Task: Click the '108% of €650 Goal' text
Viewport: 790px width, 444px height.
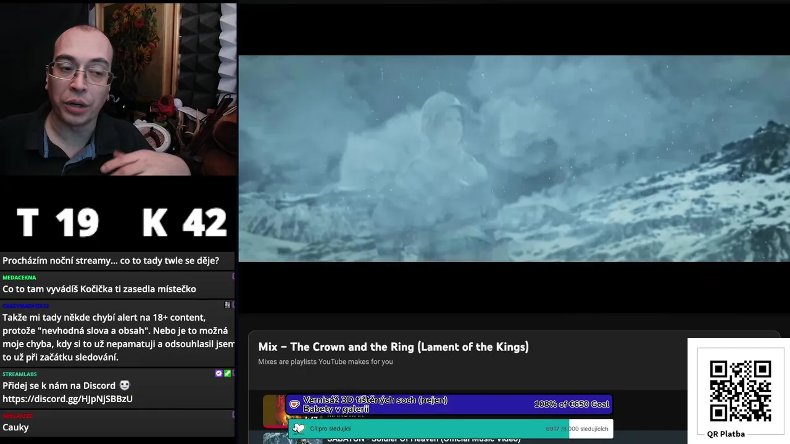Action: click(572, 405)
